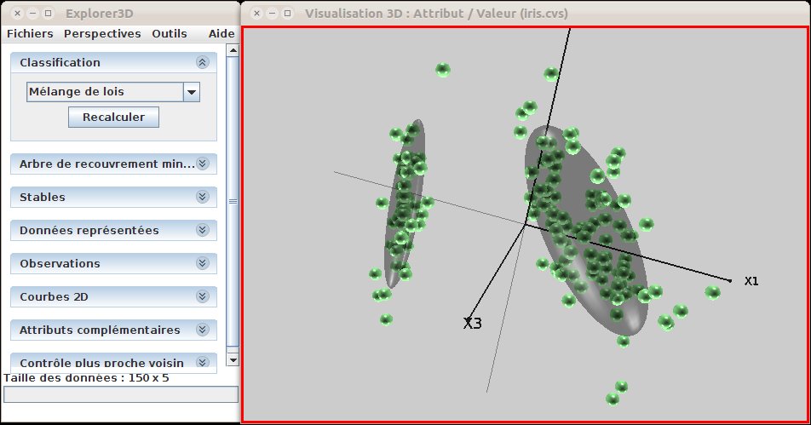This screenshot has width=811, height=425.
Task: Expand the Contrôle plus proche voisin panel
Action: point(202,362)
